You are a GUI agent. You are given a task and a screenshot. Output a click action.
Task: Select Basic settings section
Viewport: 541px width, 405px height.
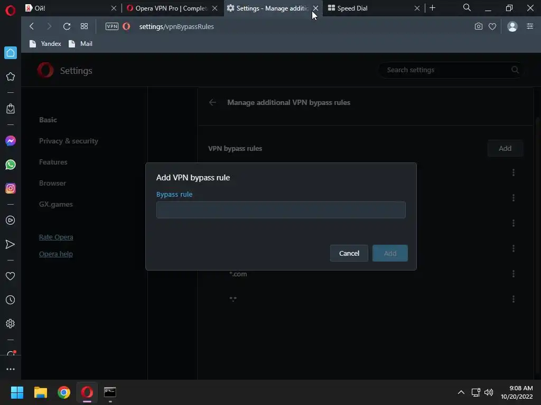click(48, 120)
